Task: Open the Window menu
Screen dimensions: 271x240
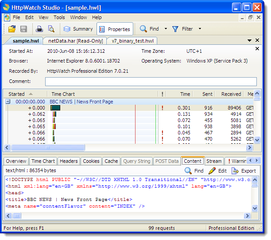Action: pos(78,17)
